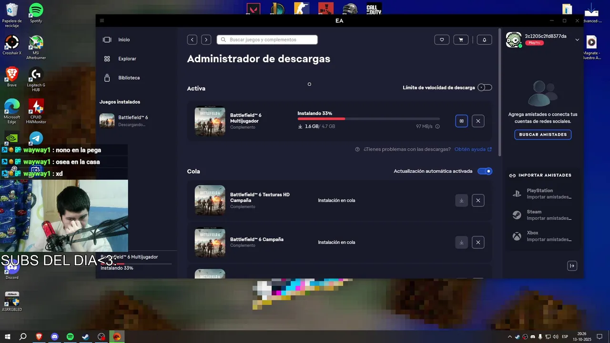The height and width of the screenshot is (343, 610).
Task: Click the mini install progress bar in sidebar
Action: [136, 263]
